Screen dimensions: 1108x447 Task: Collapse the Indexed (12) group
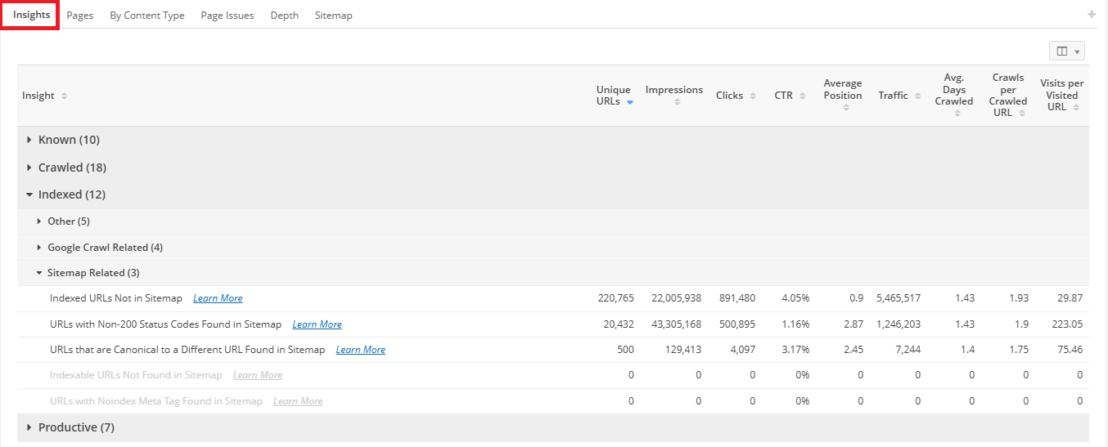point(29,194)
